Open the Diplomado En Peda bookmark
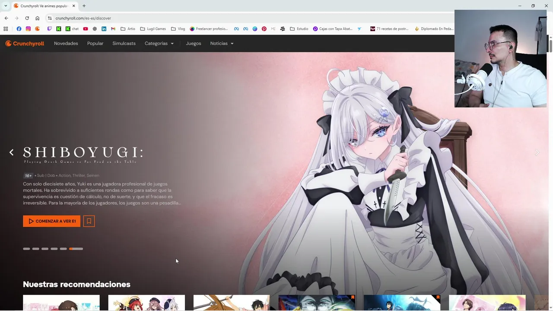553x311 pixels. tap(434, 29)
